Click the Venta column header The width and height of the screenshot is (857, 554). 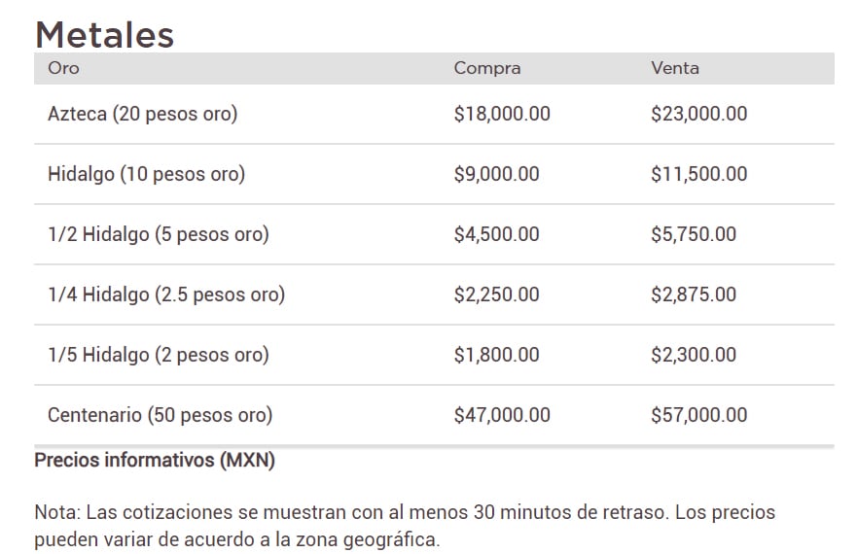pyautogui.click(x=675, y=68)
